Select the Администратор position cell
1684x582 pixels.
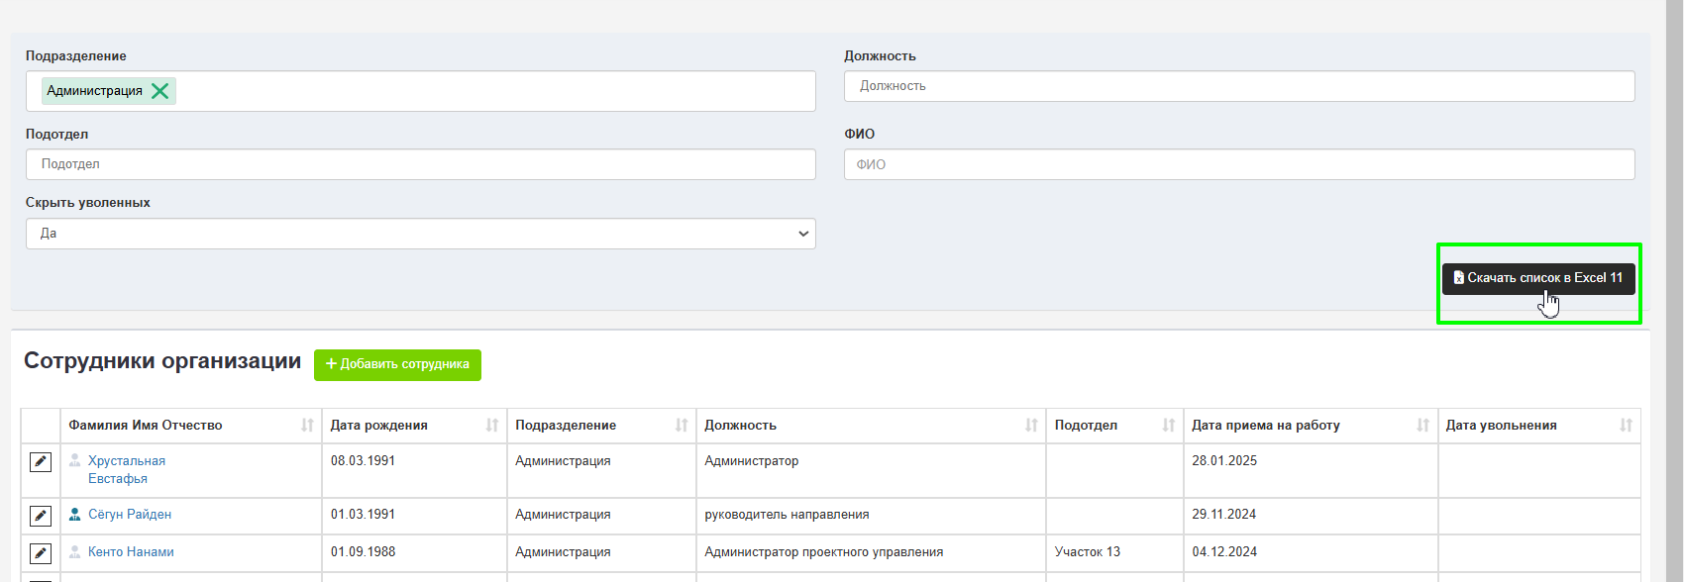pos(871,471)
